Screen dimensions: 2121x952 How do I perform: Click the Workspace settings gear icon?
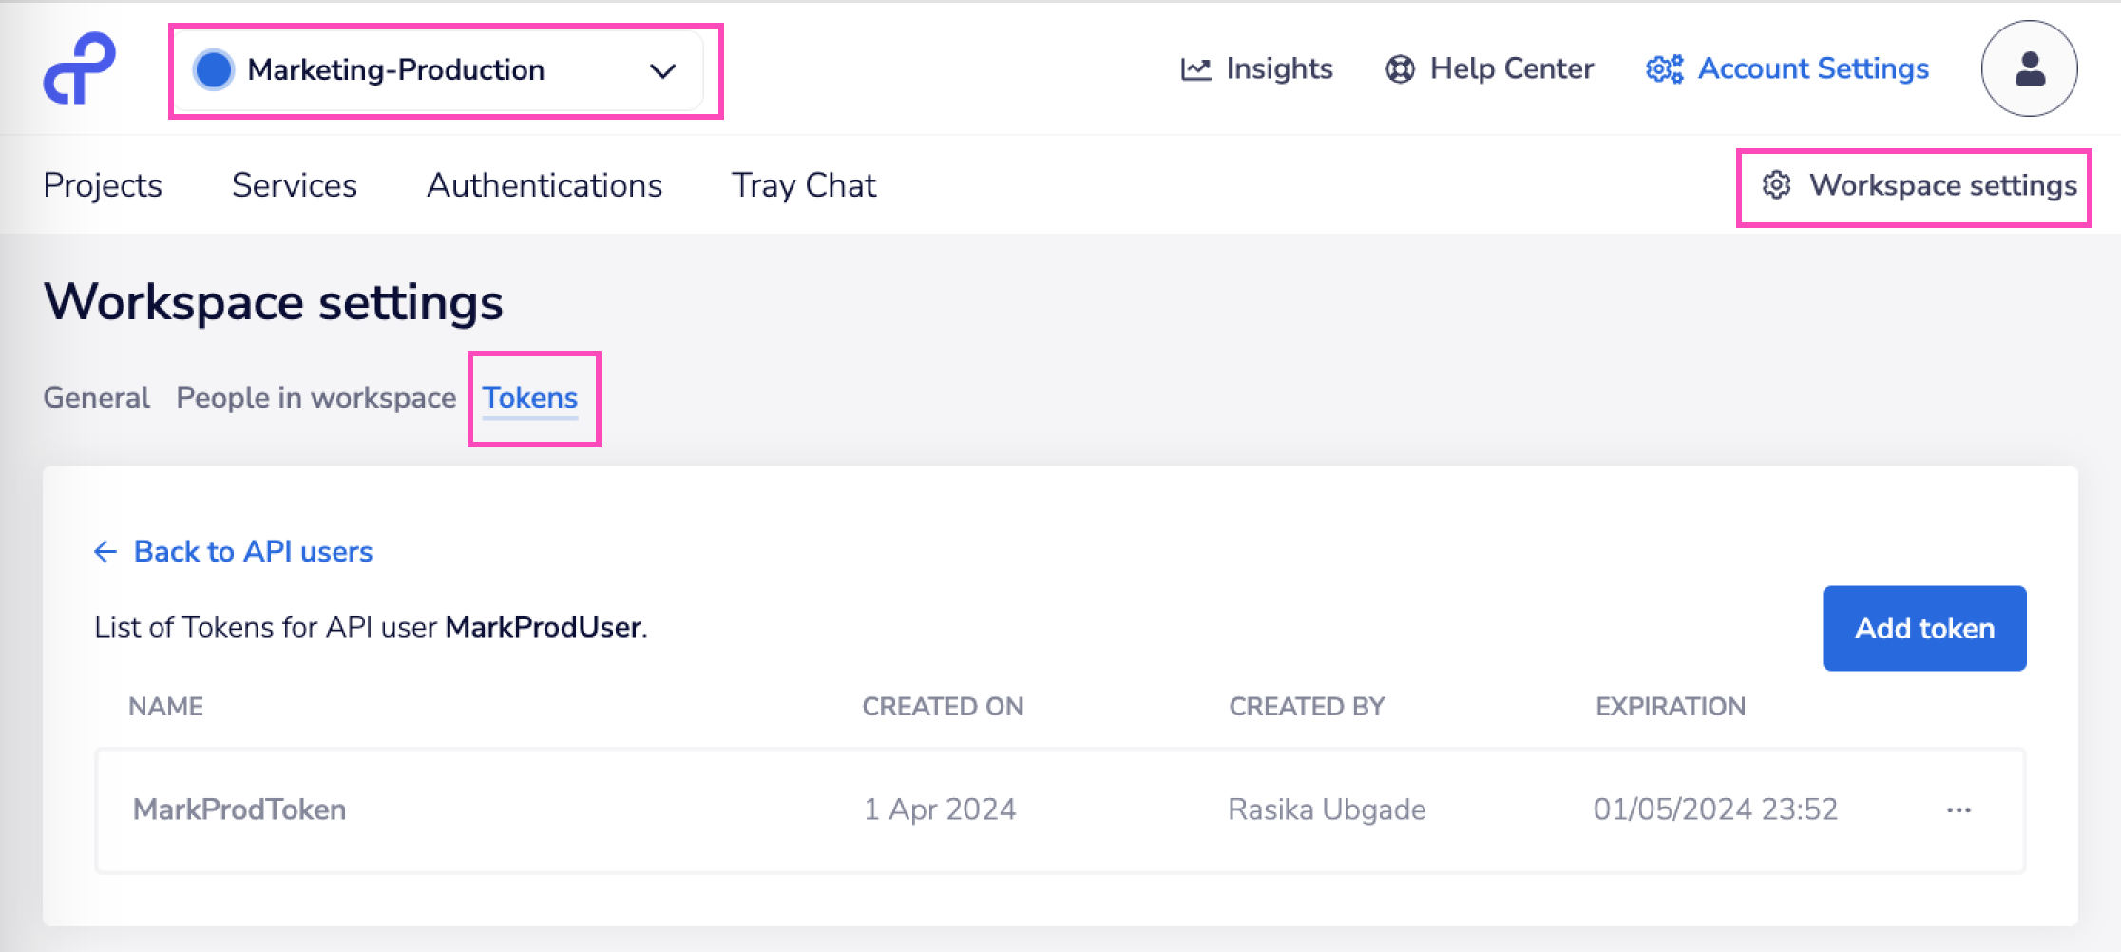pyautogui.click(x=1776, y=185)
